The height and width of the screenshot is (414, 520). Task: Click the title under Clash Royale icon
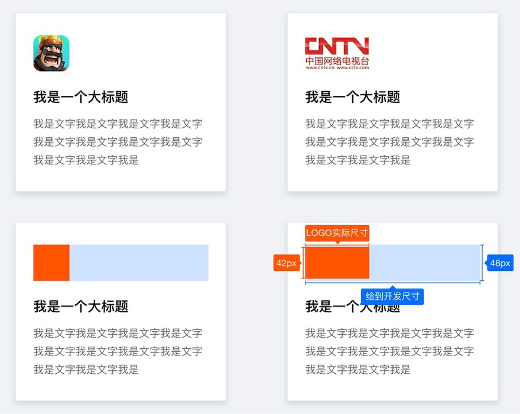pyautogui.click(x=80, y=97)
